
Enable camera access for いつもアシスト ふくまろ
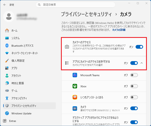coord(134,97)
